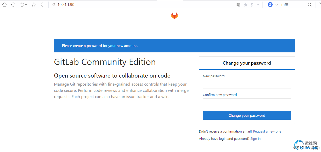321x152 pixels.
Task: Click the Baidu paw search engine icon
Action: pos(270,5)
